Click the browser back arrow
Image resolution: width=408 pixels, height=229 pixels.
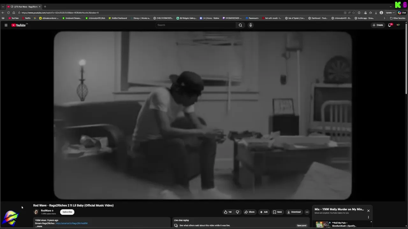(x=3, y=13)
